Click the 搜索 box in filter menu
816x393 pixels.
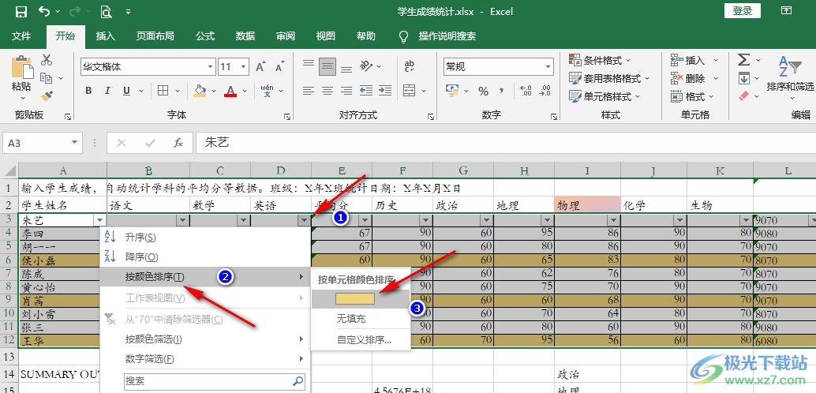click(208, 381)
